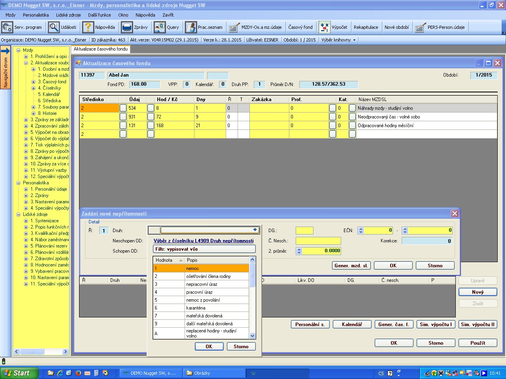Launch the Query tool icon

tap(160, 27)
